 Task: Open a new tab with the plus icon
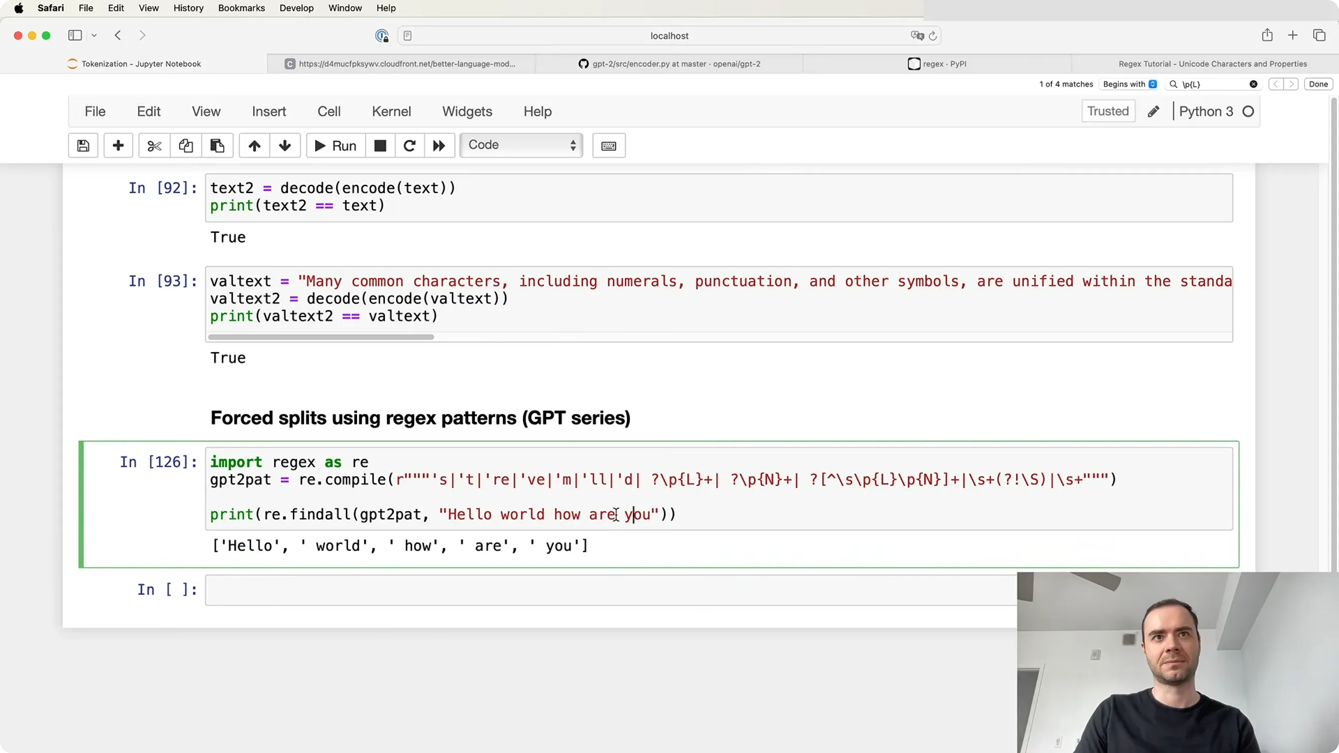click(x=1293, y=35)
